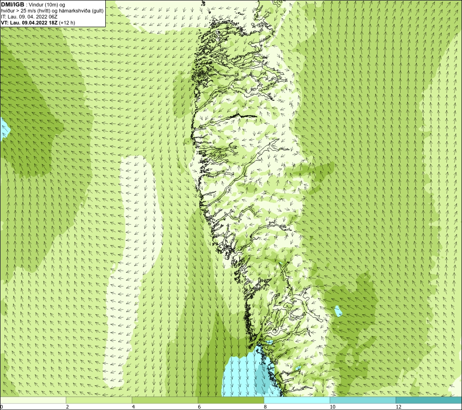Click the 0–2 m/s legend color swatch
The image size is (462, 410).
(33, 400)
